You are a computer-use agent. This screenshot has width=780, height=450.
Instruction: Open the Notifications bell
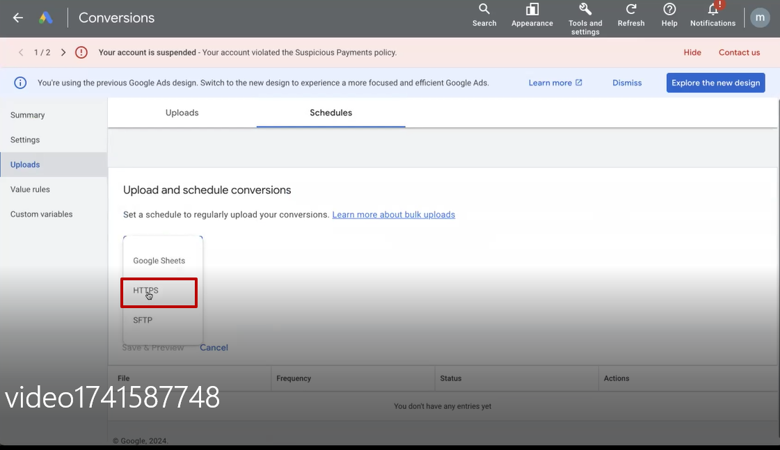713,15
